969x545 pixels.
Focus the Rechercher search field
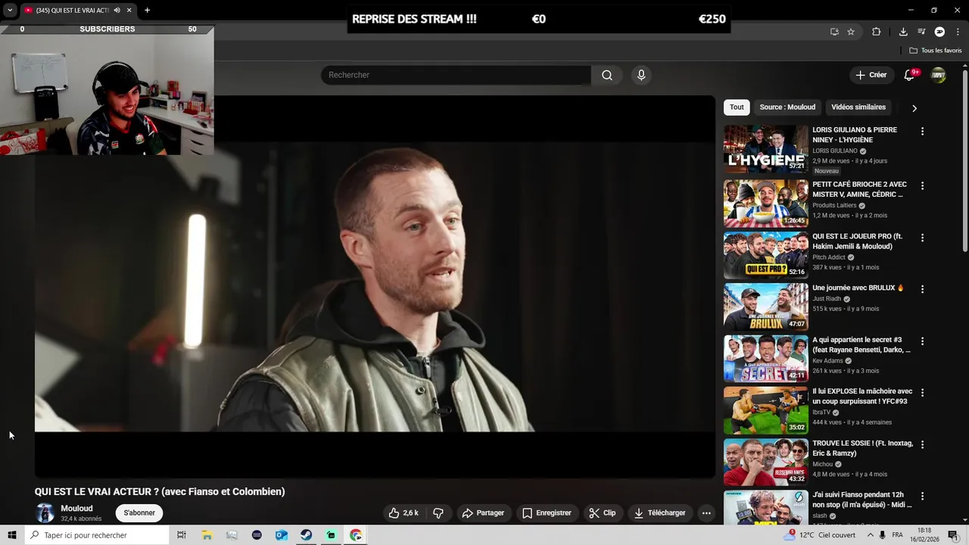[x=456, y=75]
